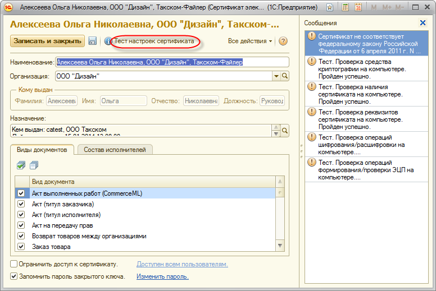Select row text Заказ товара
The width and height of the screenshot is (436, 291).
51,247
